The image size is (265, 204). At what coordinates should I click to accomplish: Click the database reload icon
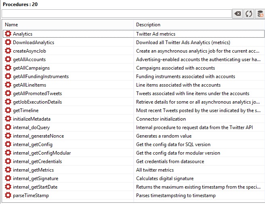(260, 14)
